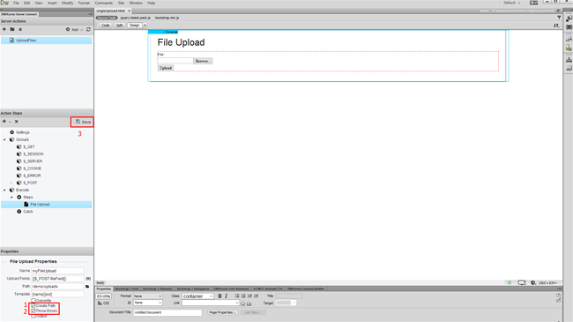Open the Page Properties dialog
Image resolution: width=573 pixels, height=322 pixels.
tap(222, 312)
